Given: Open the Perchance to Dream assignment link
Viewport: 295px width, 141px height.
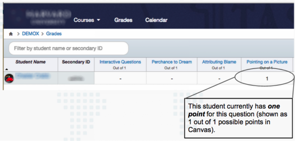Looking at the screenshot, I should 171,62.
